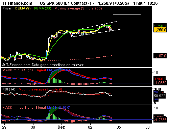The image size is (169, 135).
Task: Click the -1.2735 bottom MACD value tag
Action: [x=160, y=120]
